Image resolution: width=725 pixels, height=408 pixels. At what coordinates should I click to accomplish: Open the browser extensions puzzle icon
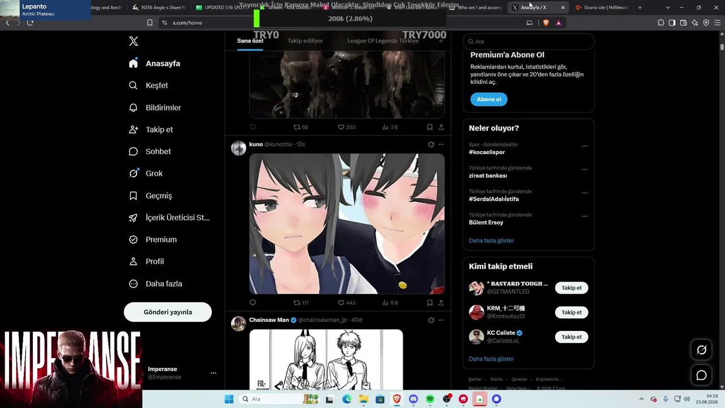tap(661, 23)
